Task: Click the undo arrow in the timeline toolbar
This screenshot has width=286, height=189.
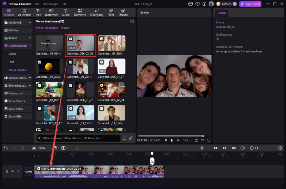Action: click(x=6, y=148)
